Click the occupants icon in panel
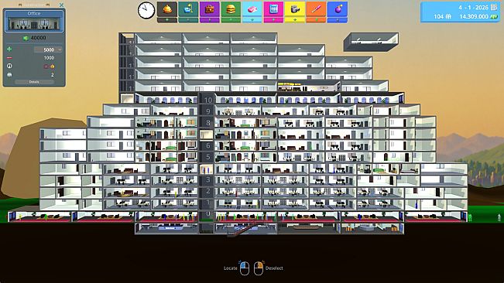The width and height of the screenshot is (504, 283). tap(9, 74)
